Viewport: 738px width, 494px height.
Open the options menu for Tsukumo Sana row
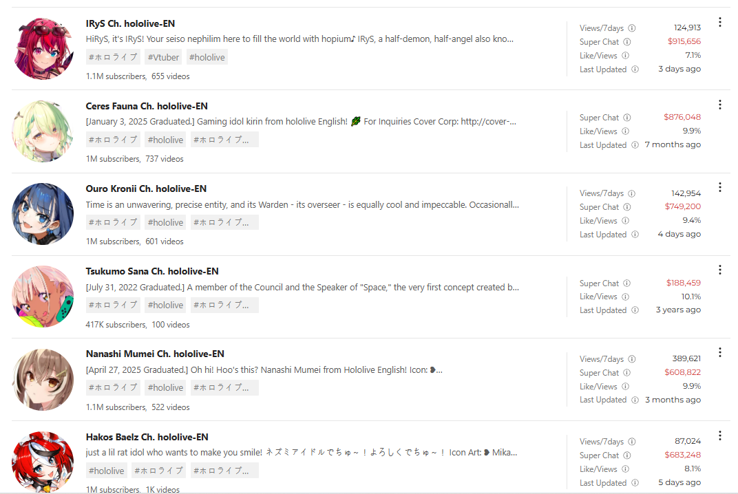[719, 270]
